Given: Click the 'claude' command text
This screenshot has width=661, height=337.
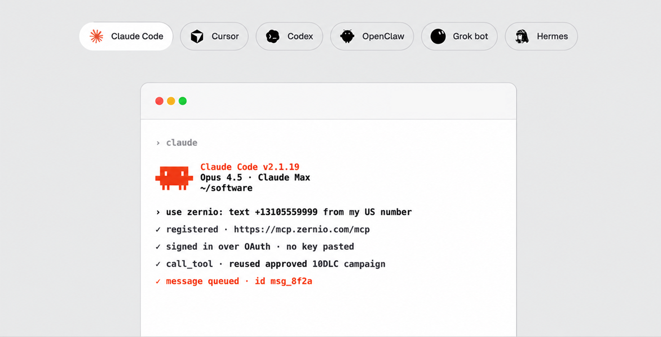Looking at the screenshot, I should (x=182, y=143).
